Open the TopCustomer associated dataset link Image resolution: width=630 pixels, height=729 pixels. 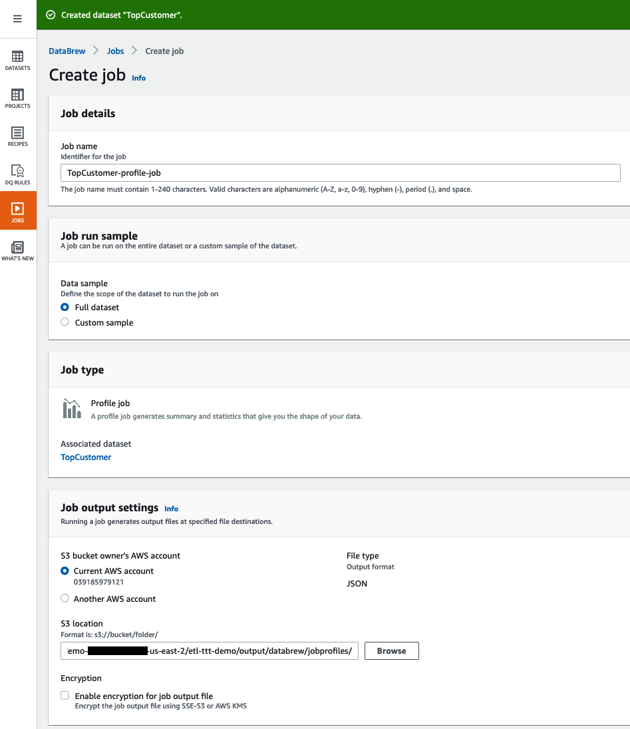pyautogui.click(x=86, y=457)
